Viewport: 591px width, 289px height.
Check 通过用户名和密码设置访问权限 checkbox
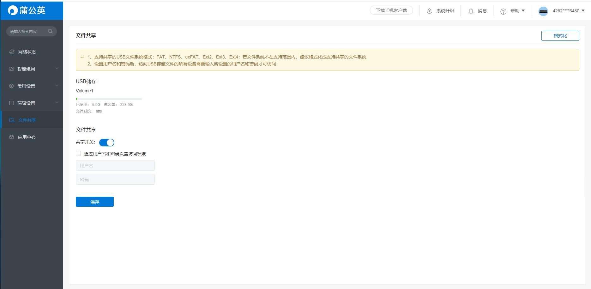coord(78,153)
